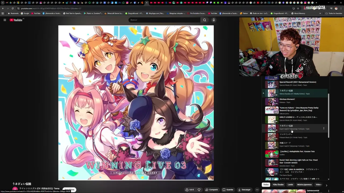
Task: Open more actions menu beside Descargar
Action: coord(257,190)
